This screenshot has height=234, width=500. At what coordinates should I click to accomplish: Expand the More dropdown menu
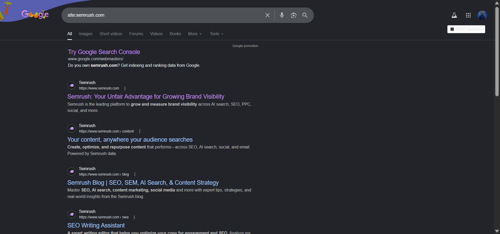(x=195, y=34)
